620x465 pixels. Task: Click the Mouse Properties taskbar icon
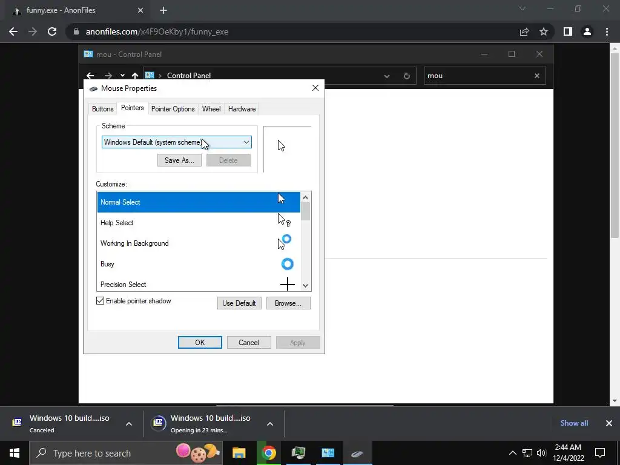pos(357,453)
